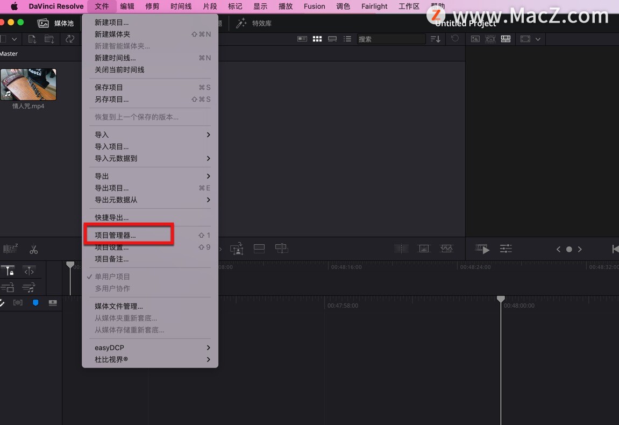Image resolution: width=619 pixels, height=425 pixels.
Task: Expand the viewer options chevron dropdown
Action: coord(538,39)
